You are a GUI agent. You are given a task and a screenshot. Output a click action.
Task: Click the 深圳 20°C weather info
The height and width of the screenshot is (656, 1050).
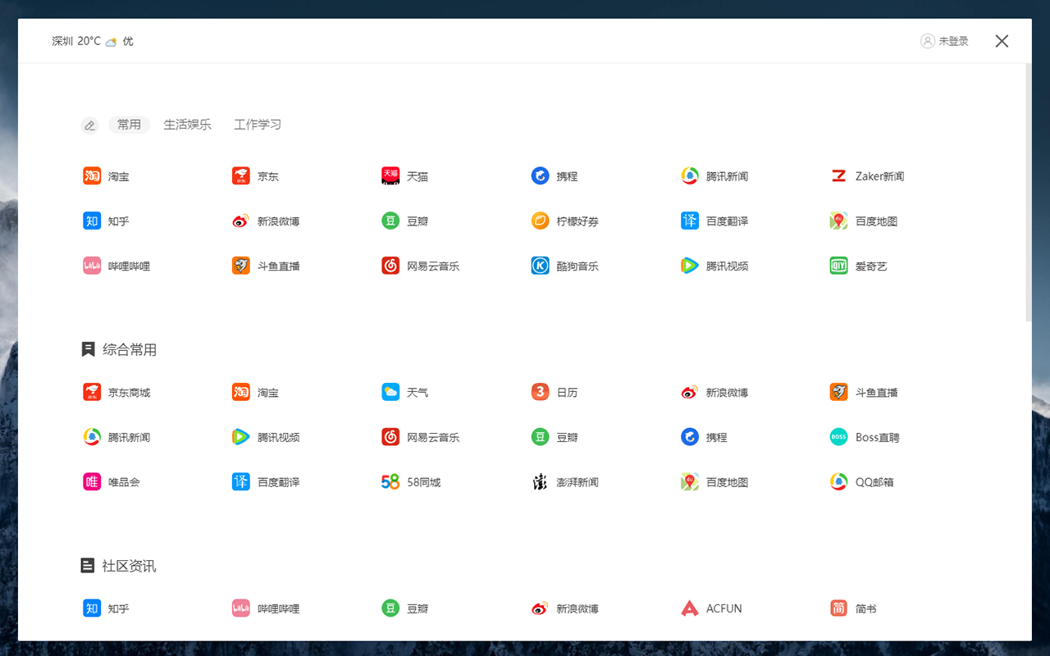(x=92, y=41)
